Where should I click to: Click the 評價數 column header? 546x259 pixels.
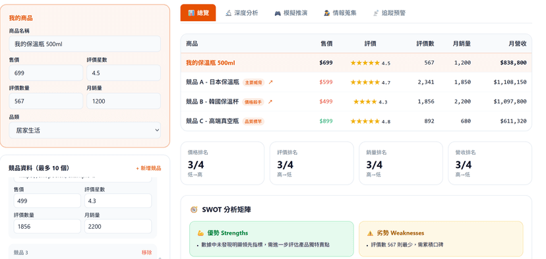coord(425,44)
